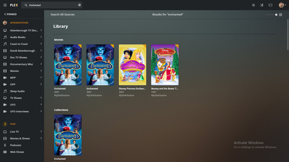Viewport: 289px width, 162px height.
Task: Unpin TV Shows library
Action: [41, 98]
